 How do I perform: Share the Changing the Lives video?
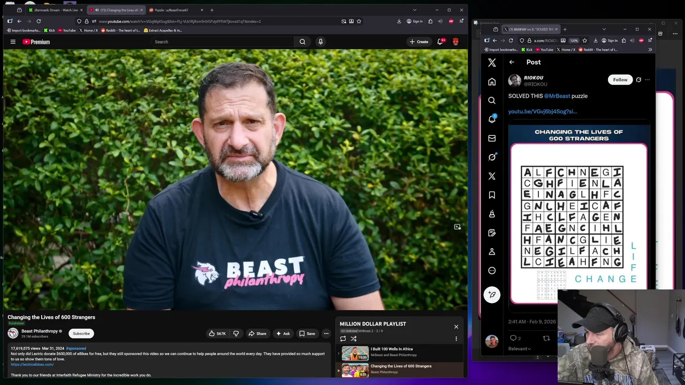pyautogui.click(x=257, y=334)
